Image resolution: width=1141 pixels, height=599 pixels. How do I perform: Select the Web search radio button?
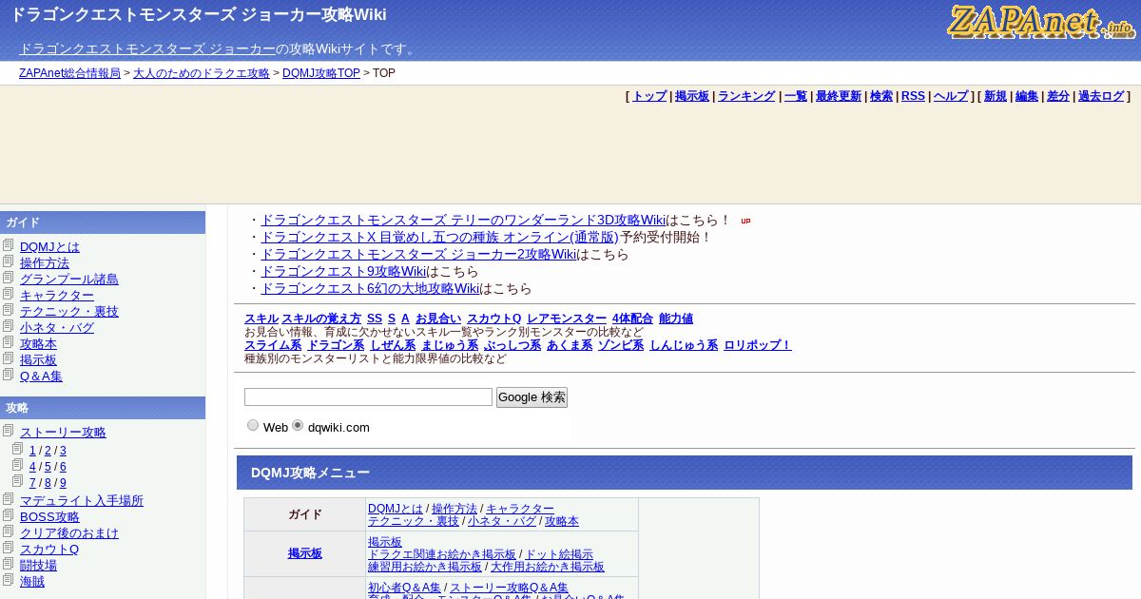coord(253,426)
